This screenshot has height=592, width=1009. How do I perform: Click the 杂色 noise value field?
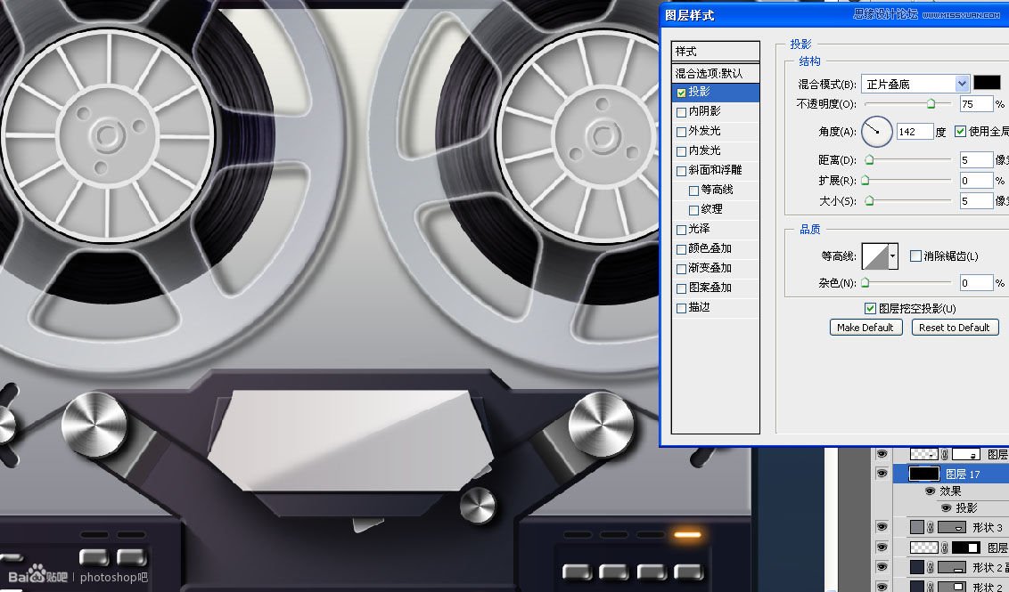tap(976, 283)
